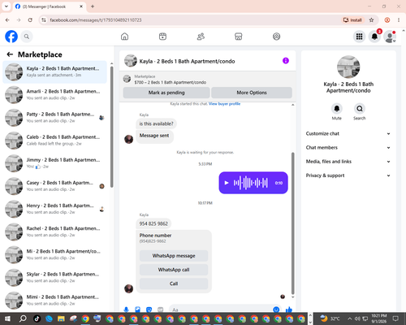Open Windows taskbar search

23,318
